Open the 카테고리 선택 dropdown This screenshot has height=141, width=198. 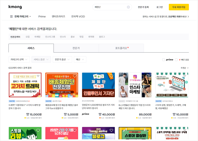click(x=19, y=60)
